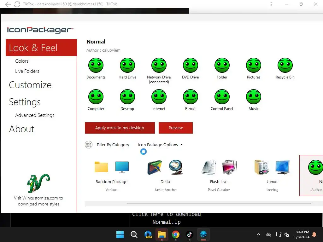This screenshot has width=323, height=242.
Task: Click the 'Various' label under Random Package
Action: (111, 190)
